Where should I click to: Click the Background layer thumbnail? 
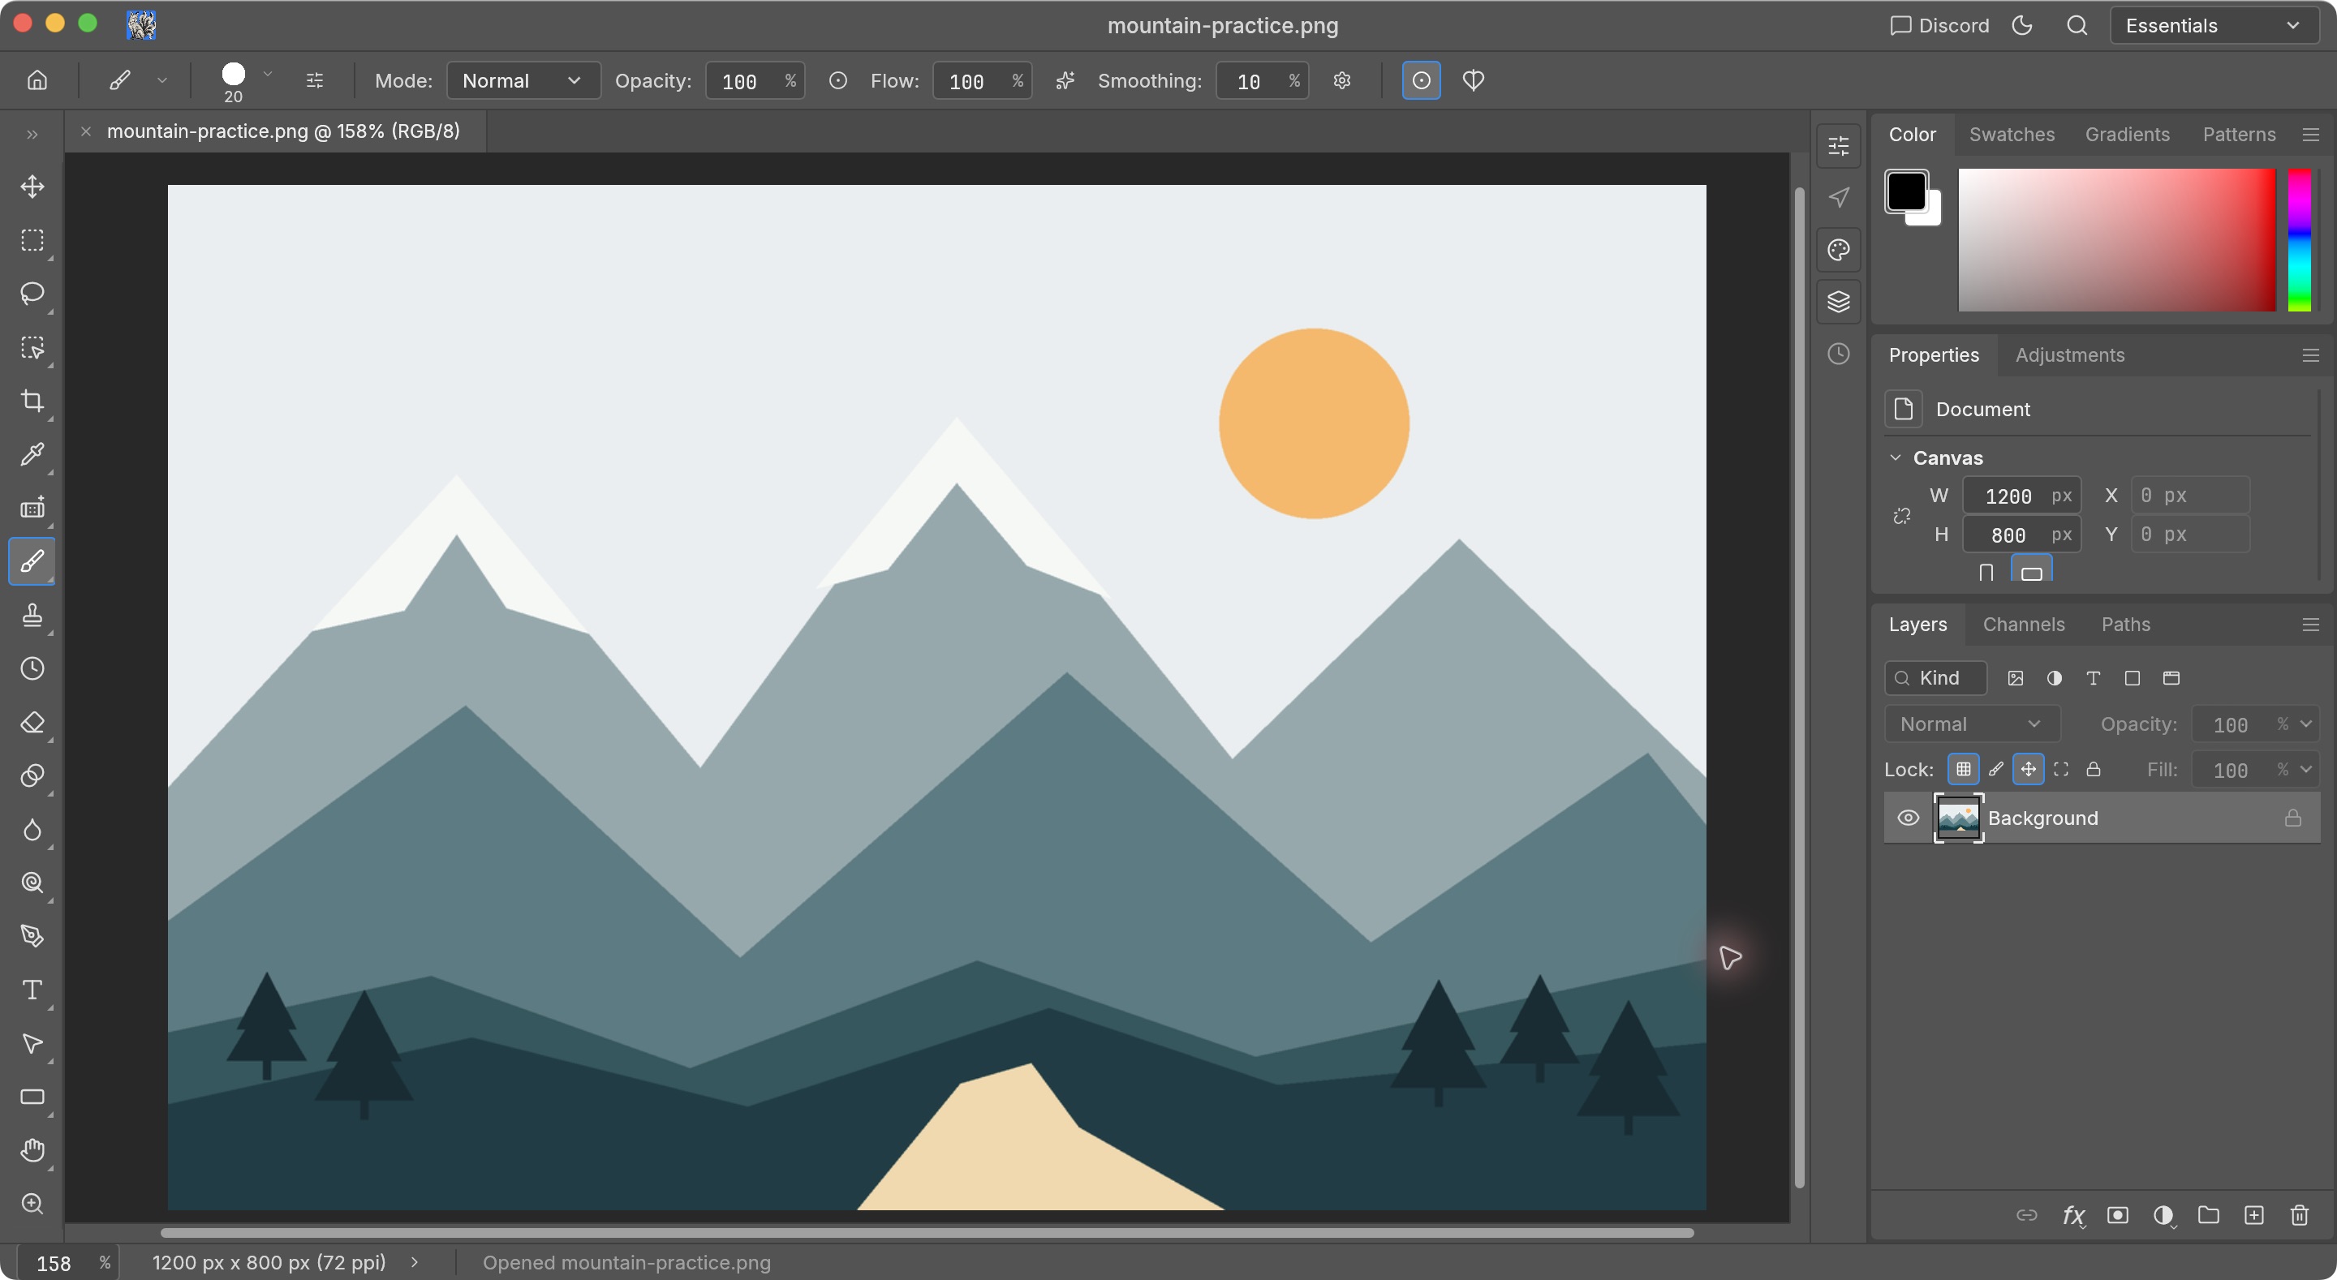tap(1958, 818)
